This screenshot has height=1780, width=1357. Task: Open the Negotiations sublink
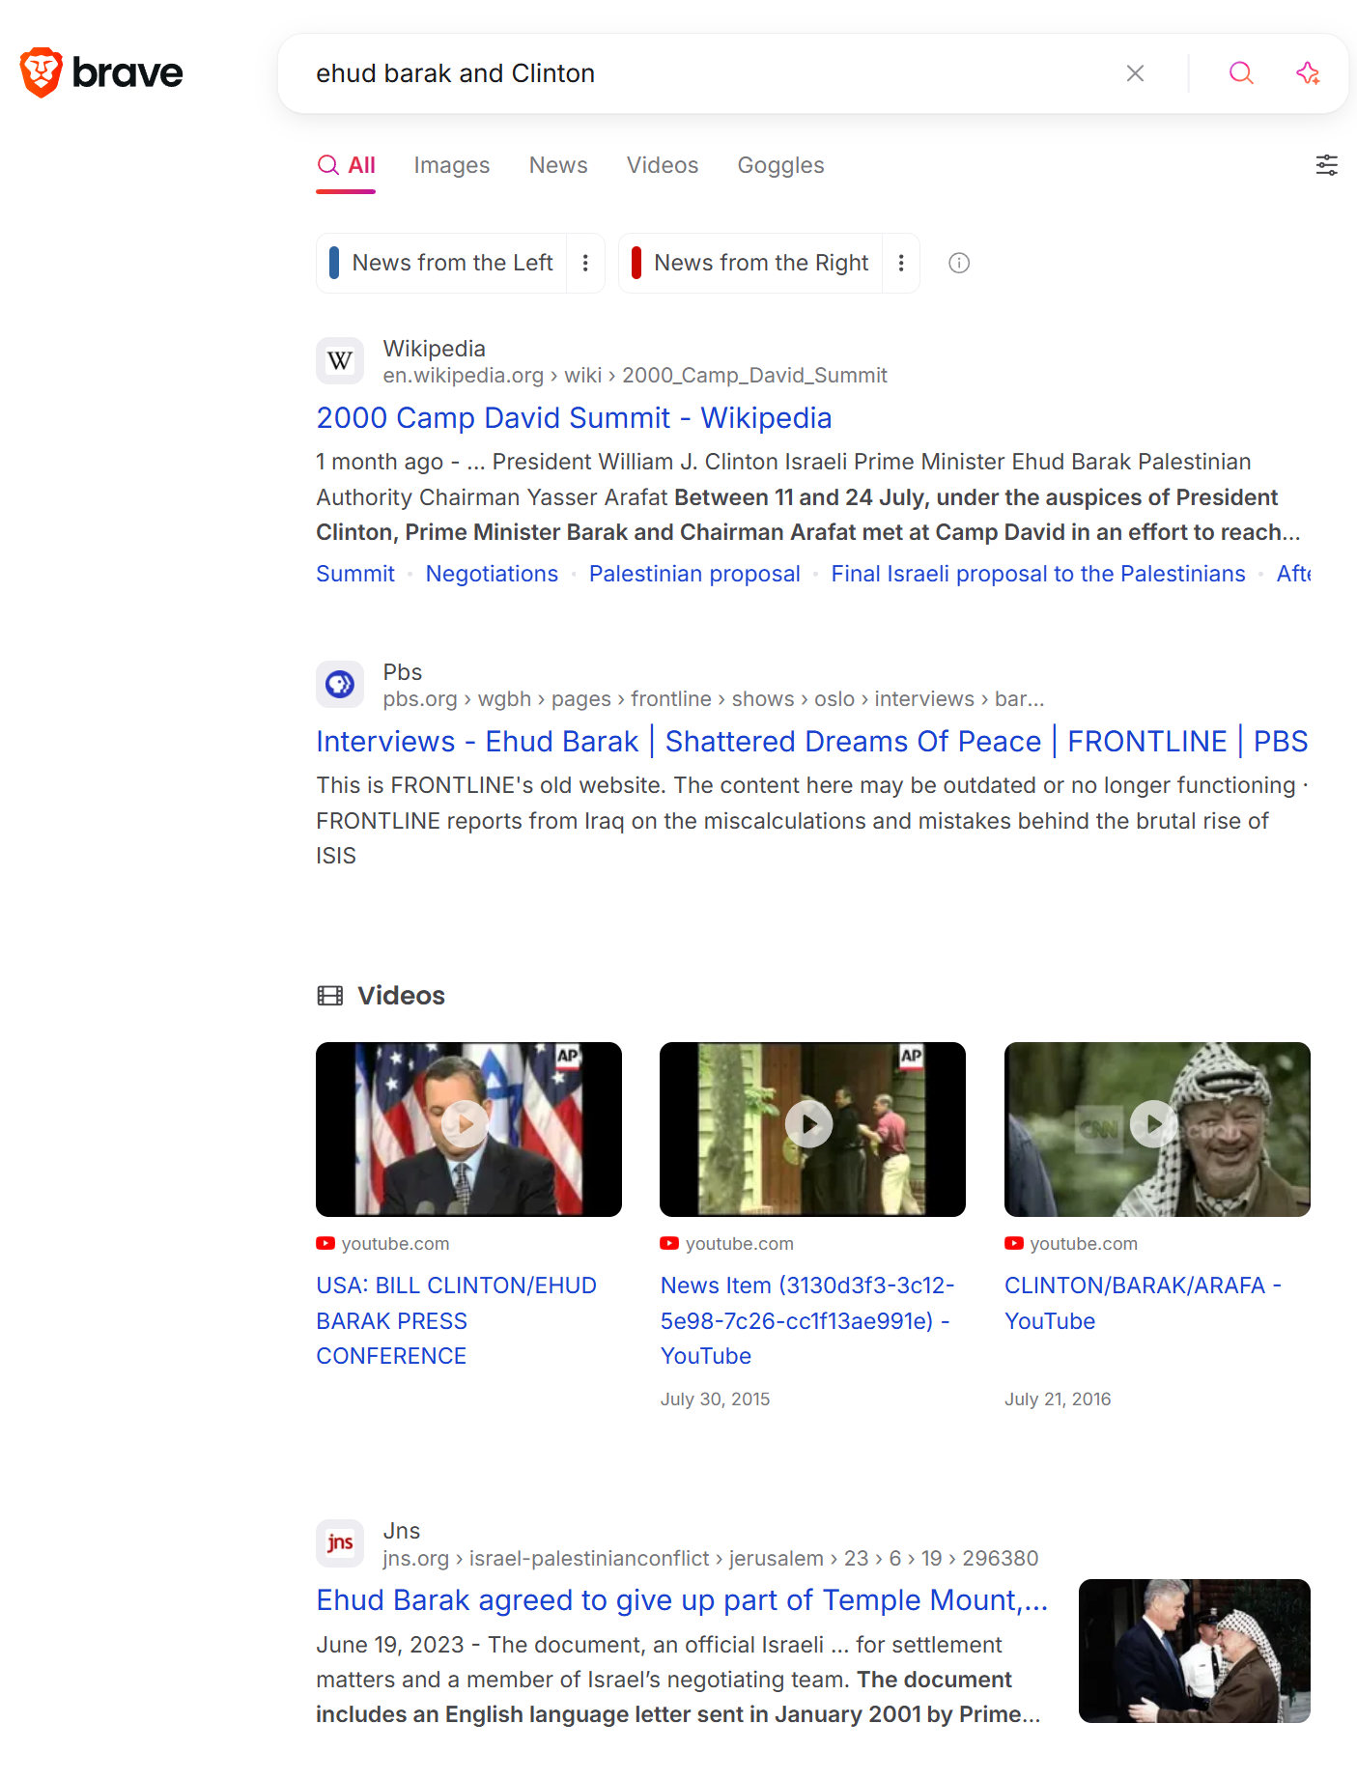tap(492, 574)
